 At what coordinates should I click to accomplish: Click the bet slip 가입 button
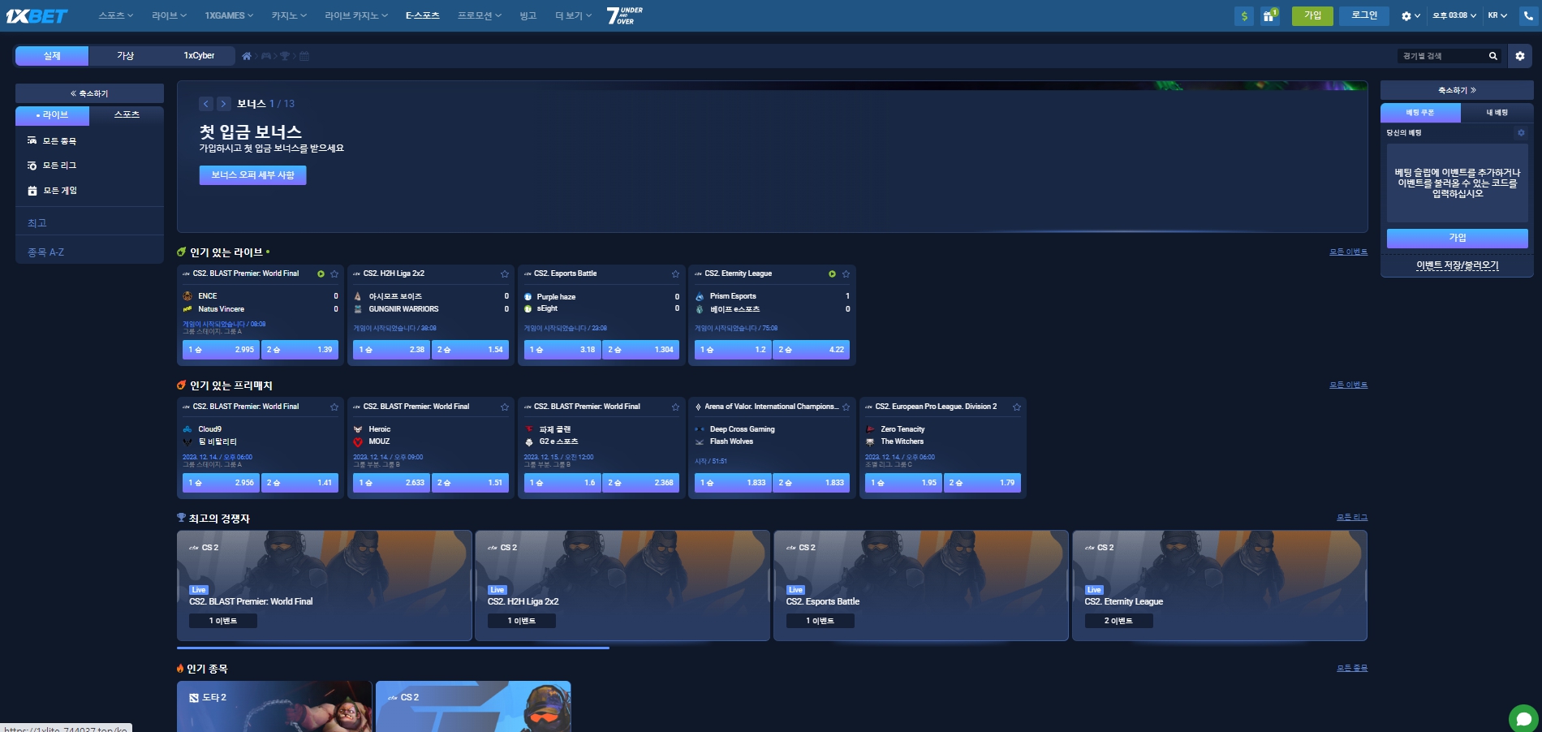(1458, 238)
